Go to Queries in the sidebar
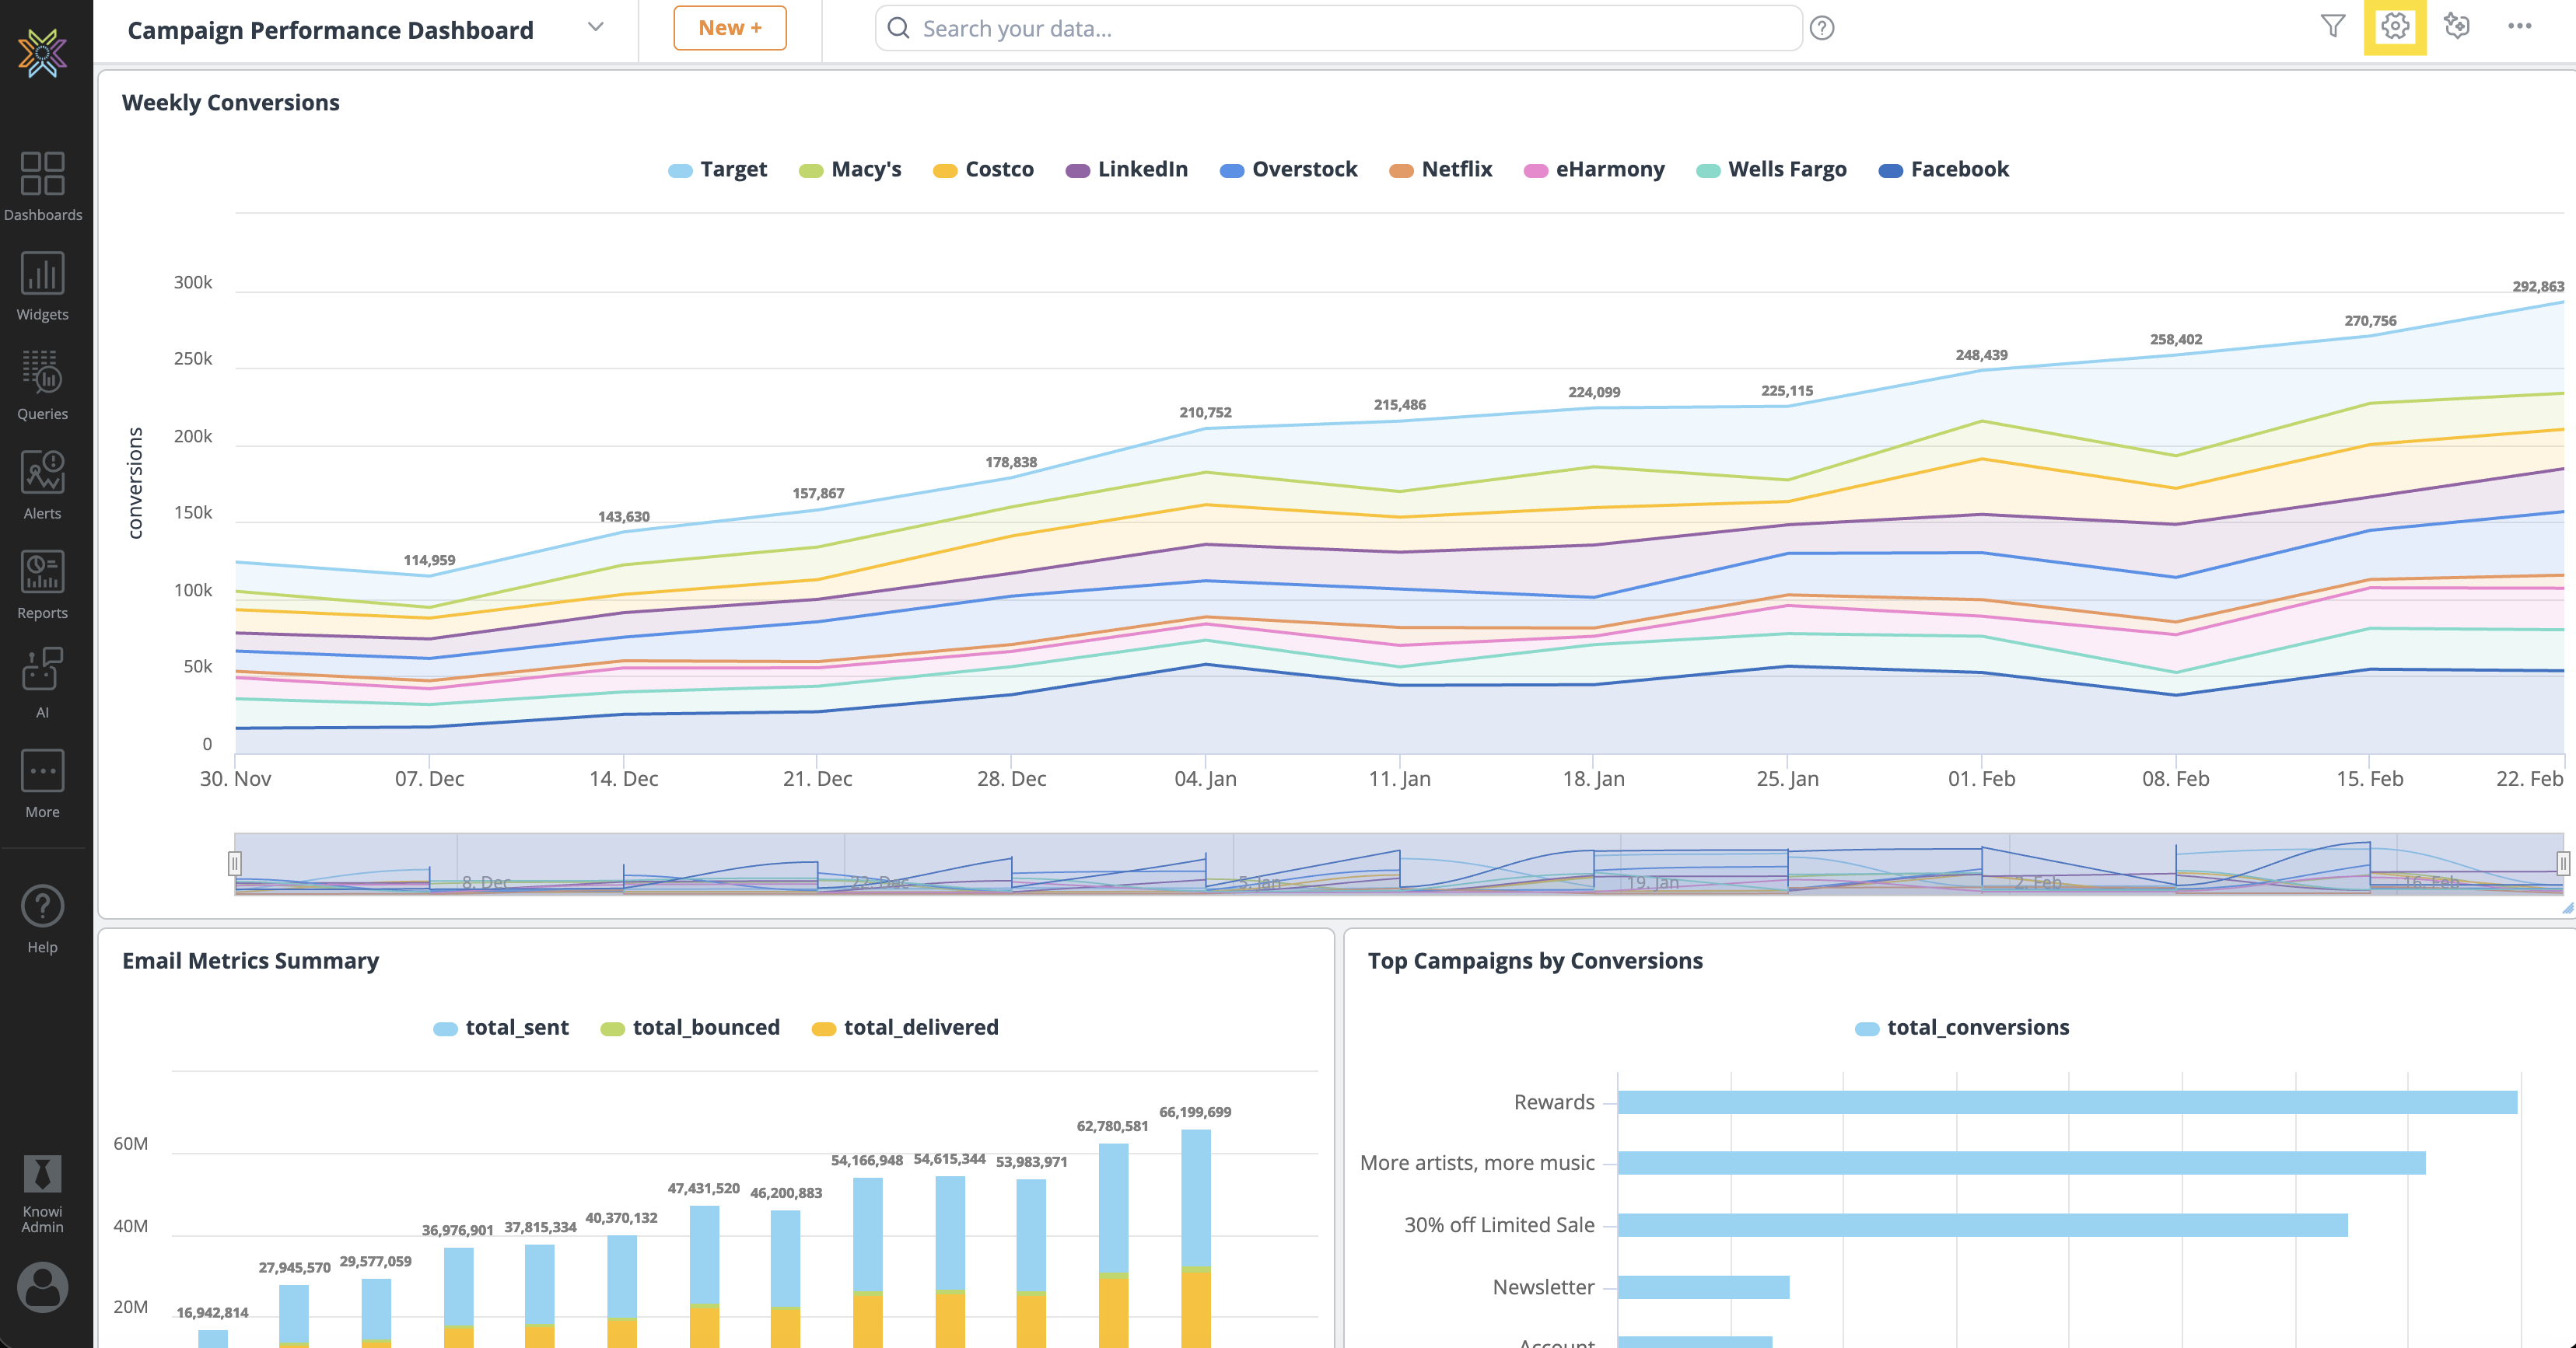Screen dimensions: 2576x1348 tap(42, 385)
